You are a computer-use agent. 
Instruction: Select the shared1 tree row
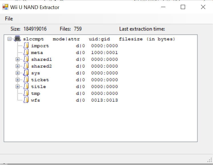point(74,60)
